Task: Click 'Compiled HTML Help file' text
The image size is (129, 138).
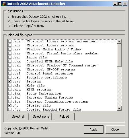Action: (50, 62)
